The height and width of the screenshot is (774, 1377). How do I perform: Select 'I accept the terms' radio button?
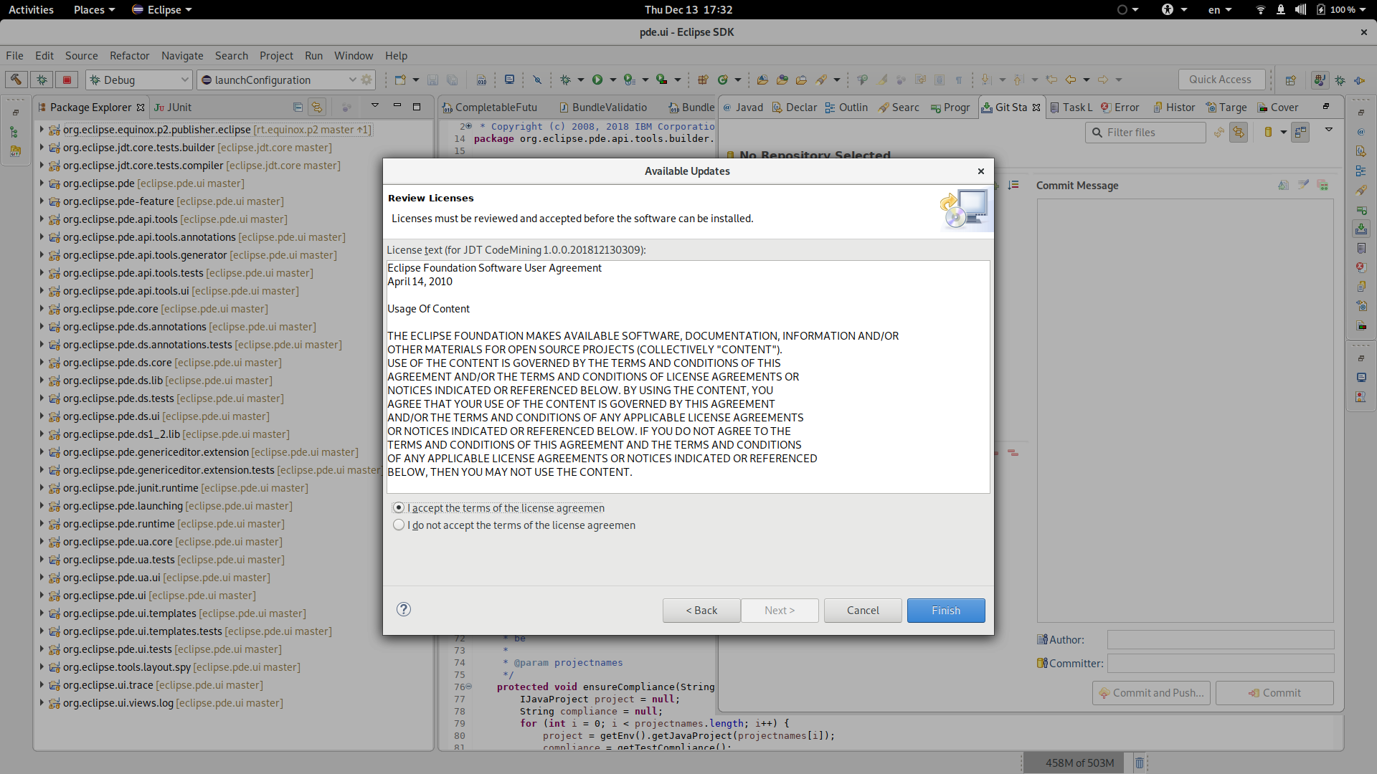click(399, 507)
